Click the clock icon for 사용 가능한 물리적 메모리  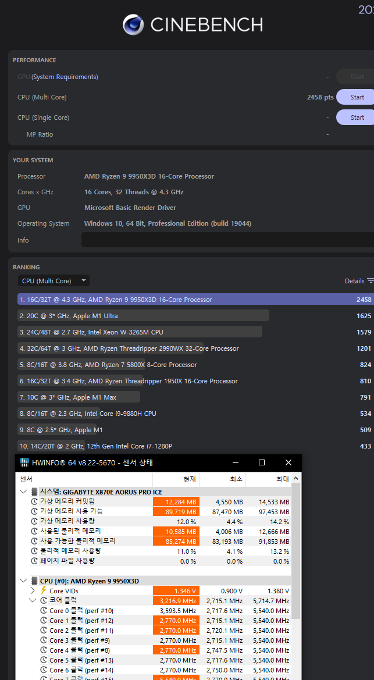[x=34, y=541]
